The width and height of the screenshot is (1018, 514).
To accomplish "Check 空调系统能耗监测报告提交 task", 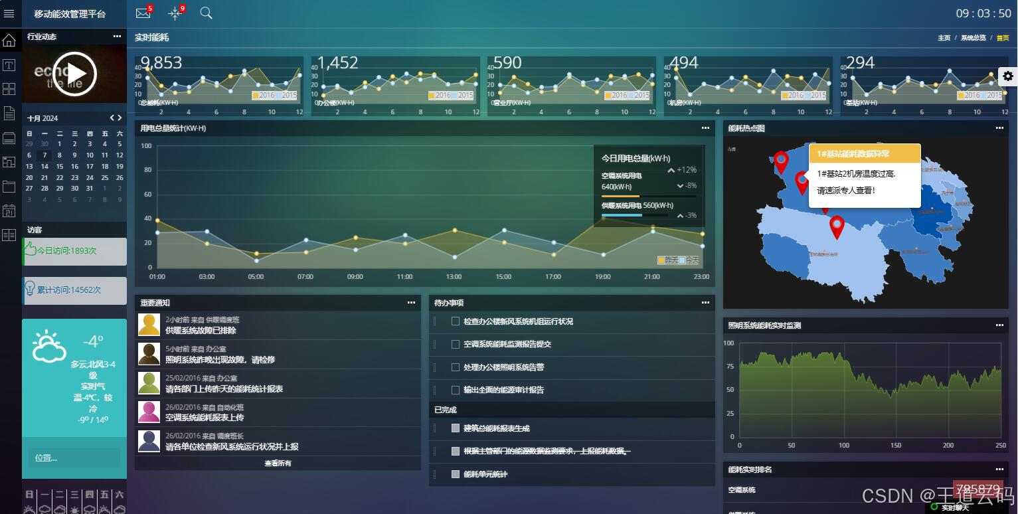I will [456, 344].
